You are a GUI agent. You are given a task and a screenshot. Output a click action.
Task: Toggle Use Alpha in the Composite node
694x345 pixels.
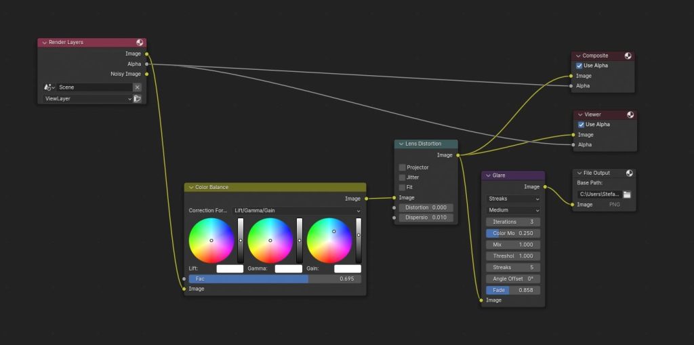point(579,66)
